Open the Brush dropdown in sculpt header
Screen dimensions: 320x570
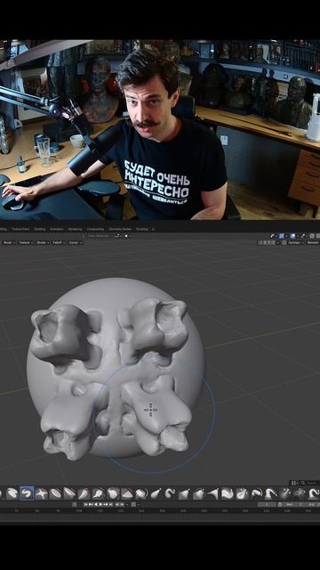(x=9, y=242)
